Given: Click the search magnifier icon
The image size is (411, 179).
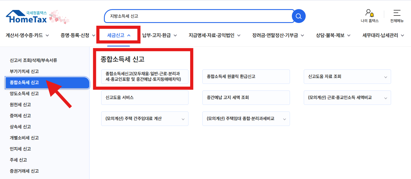Looking at the screenshot, I should 298,16.
